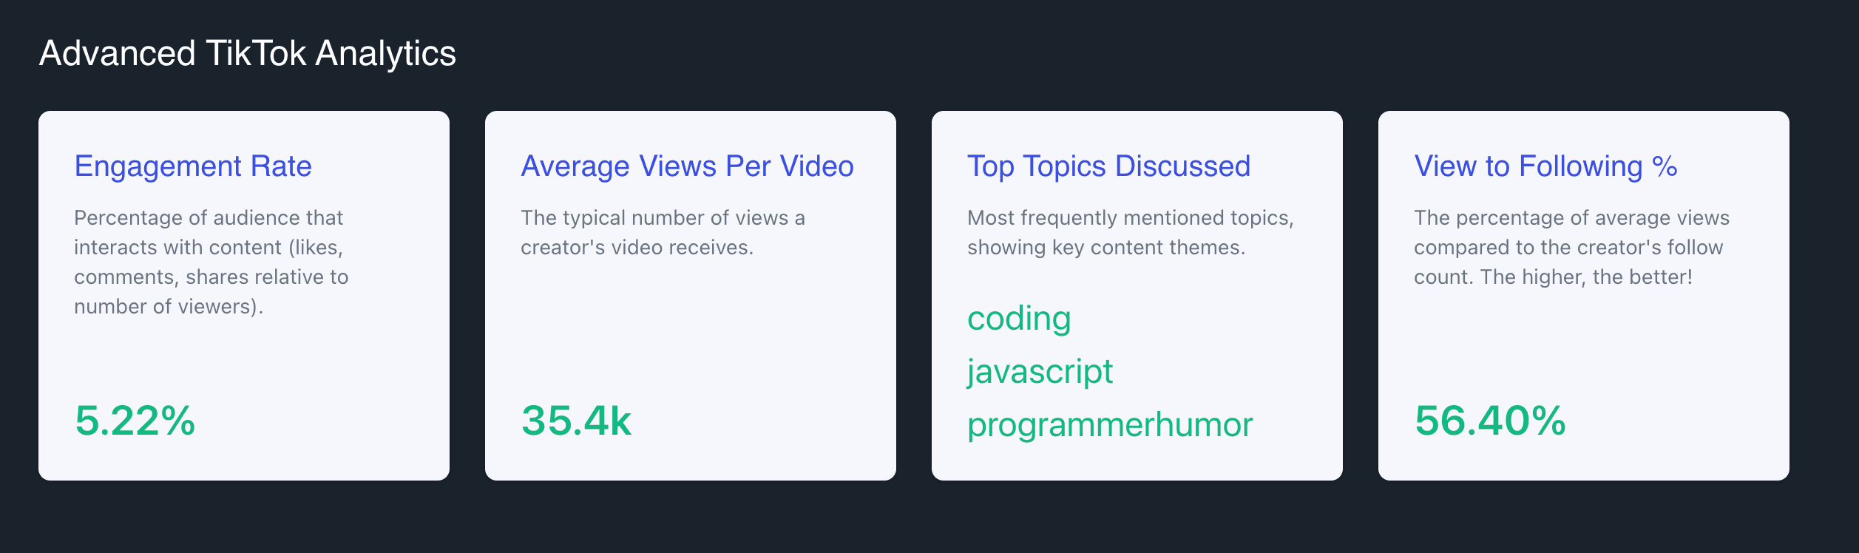Screen dimensions: 1859x553
Task: Click the Engagement Rate description text
Action: coord(211,262)
